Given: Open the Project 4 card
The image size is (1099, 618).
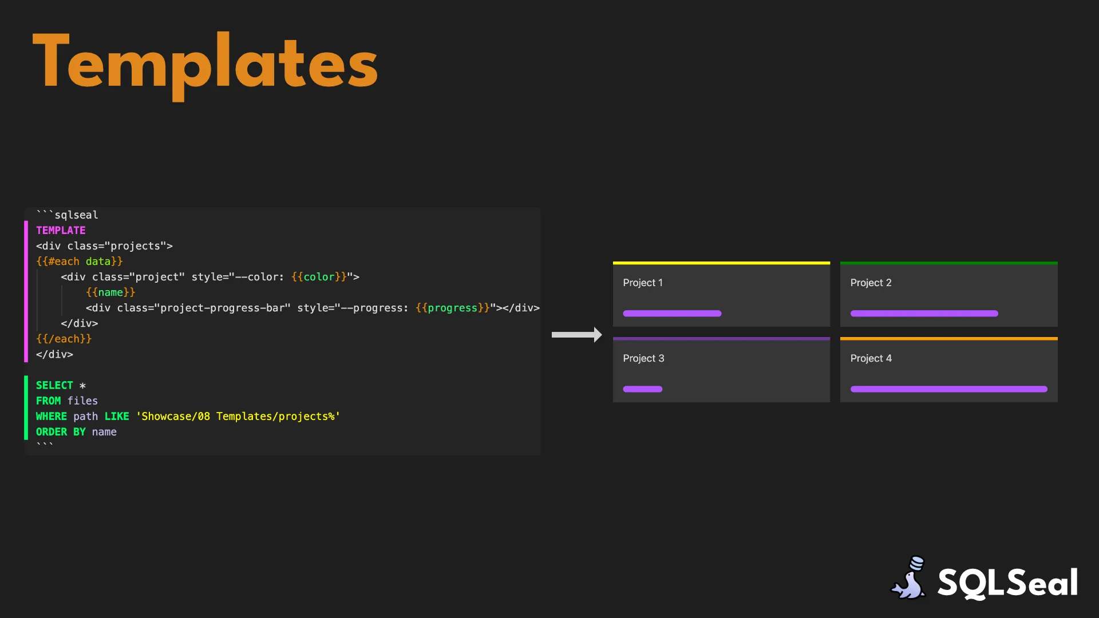Looking at the screenshot, I should click(948, 370).
